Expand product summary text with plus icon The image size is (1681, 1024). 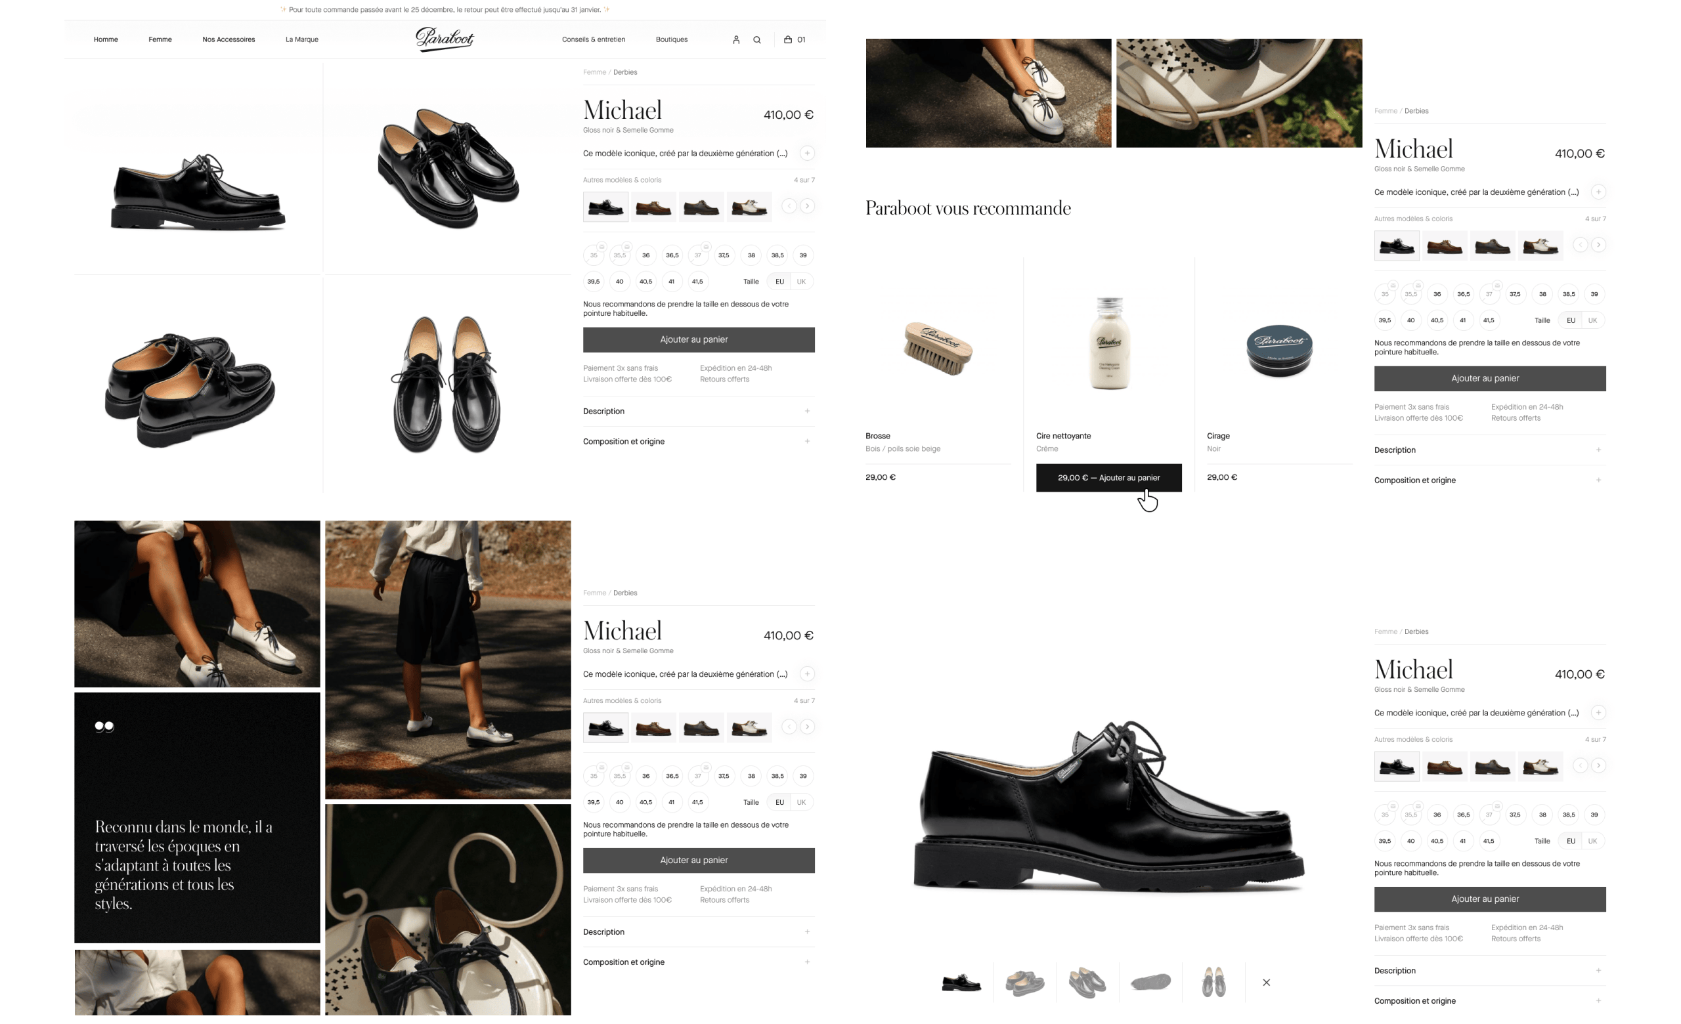(x=807, y=154)
